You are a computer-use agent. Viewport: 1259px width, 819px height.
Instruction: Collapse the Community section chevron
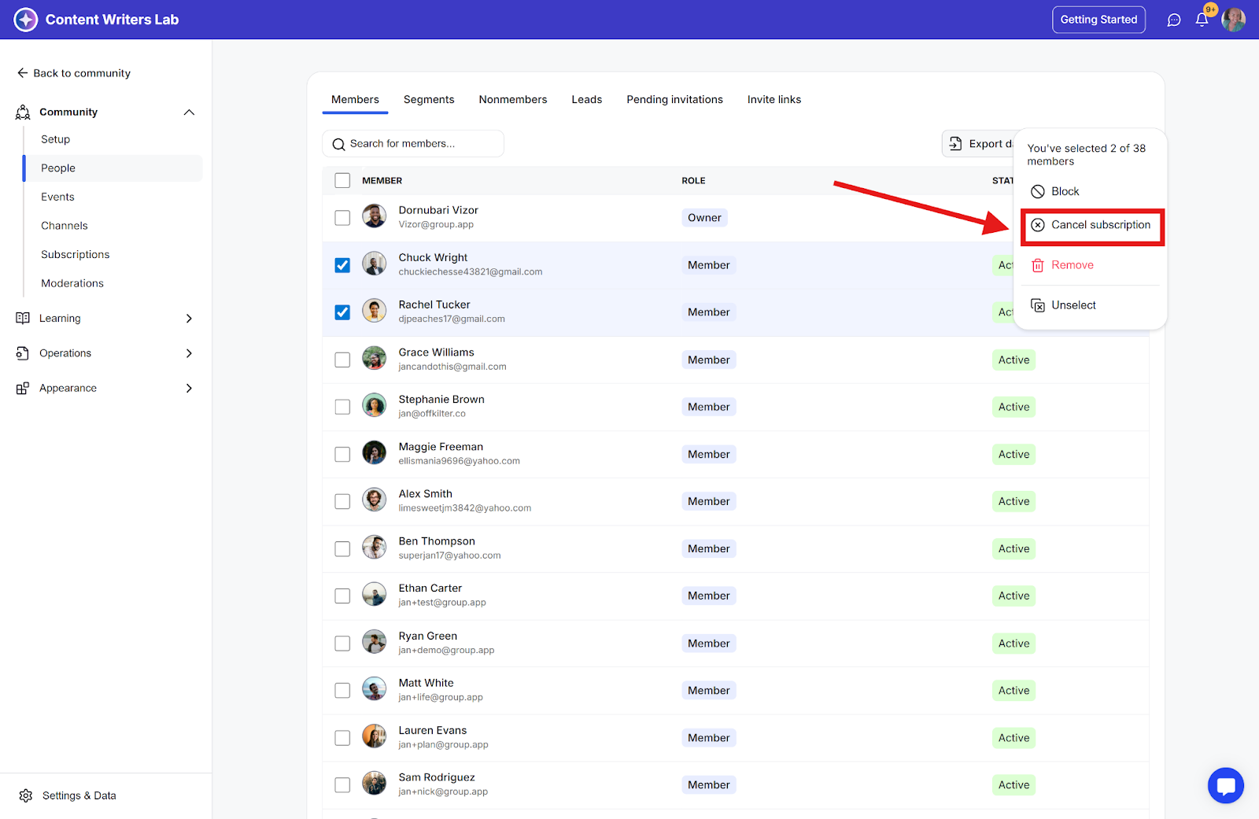[x=189, y=113]
